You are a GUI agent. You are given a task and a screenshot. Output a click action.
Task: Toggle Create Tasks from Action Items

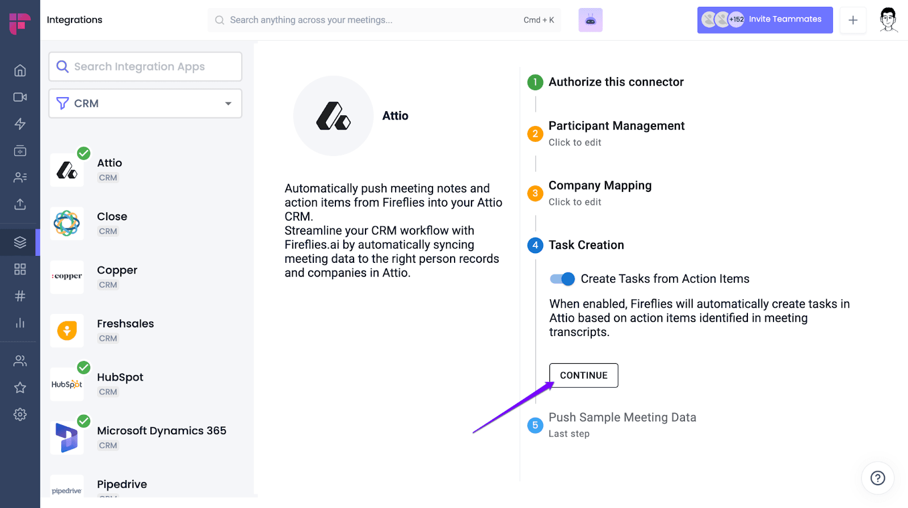tap(562, 279)
